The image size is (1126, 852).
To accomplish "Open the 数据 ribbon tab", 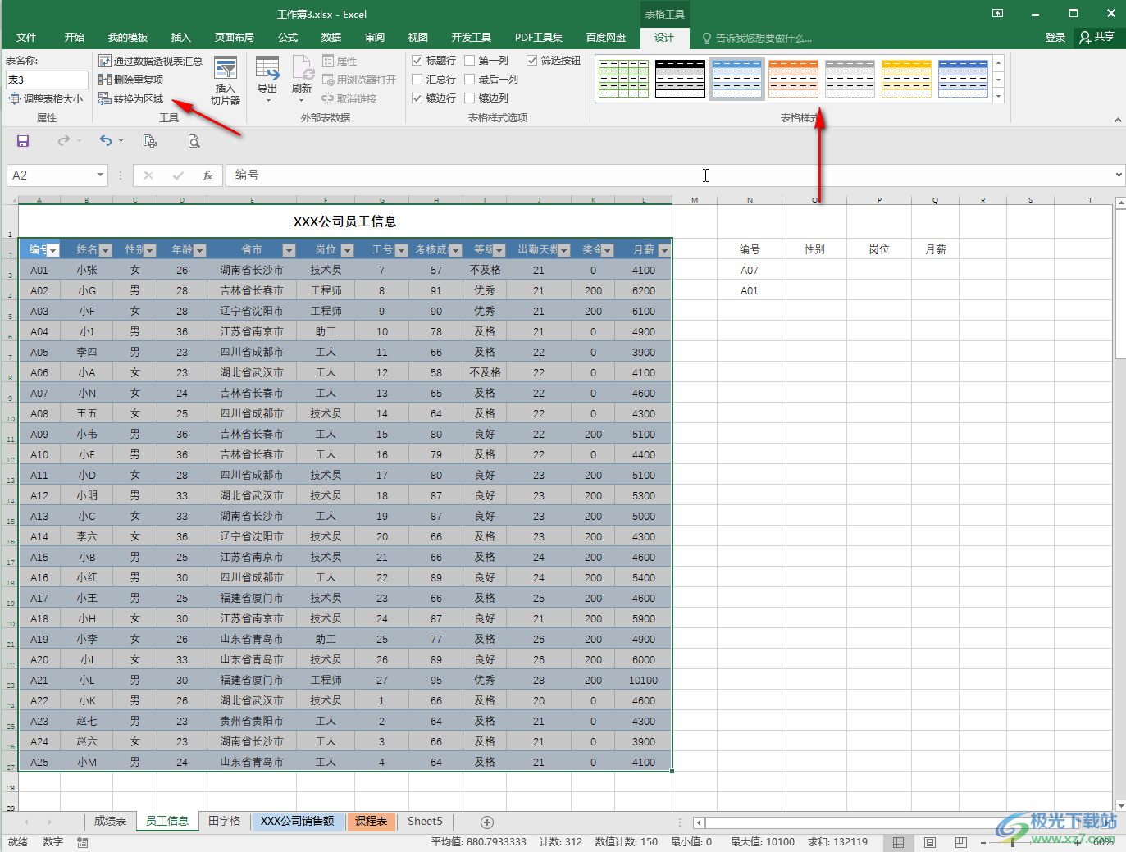I will pos(331,38).
